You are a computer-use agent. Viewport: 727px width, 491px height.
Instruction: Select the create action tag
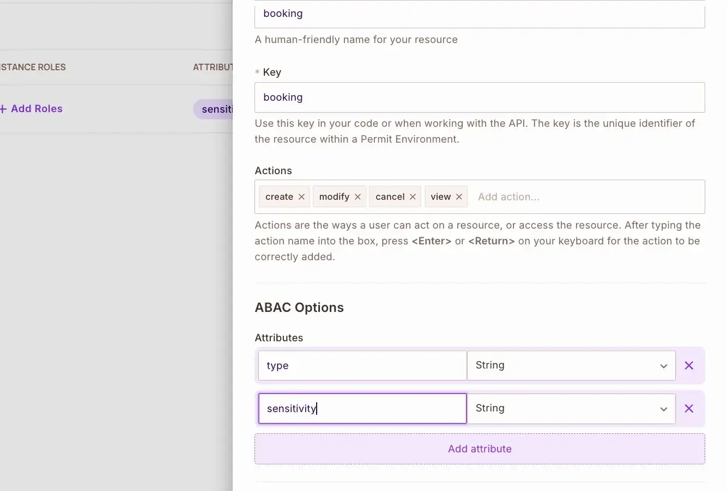[279, 197]
